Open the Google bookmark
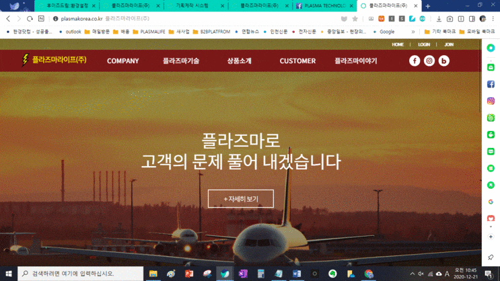Screen dimensions: 500x281 coord(384,32)
